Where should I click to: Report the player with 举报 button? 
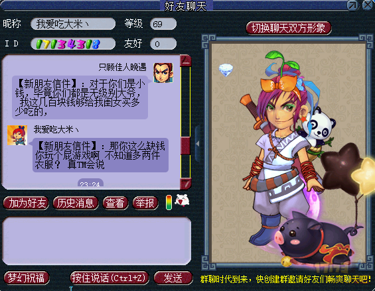click(x=145, y=204)
